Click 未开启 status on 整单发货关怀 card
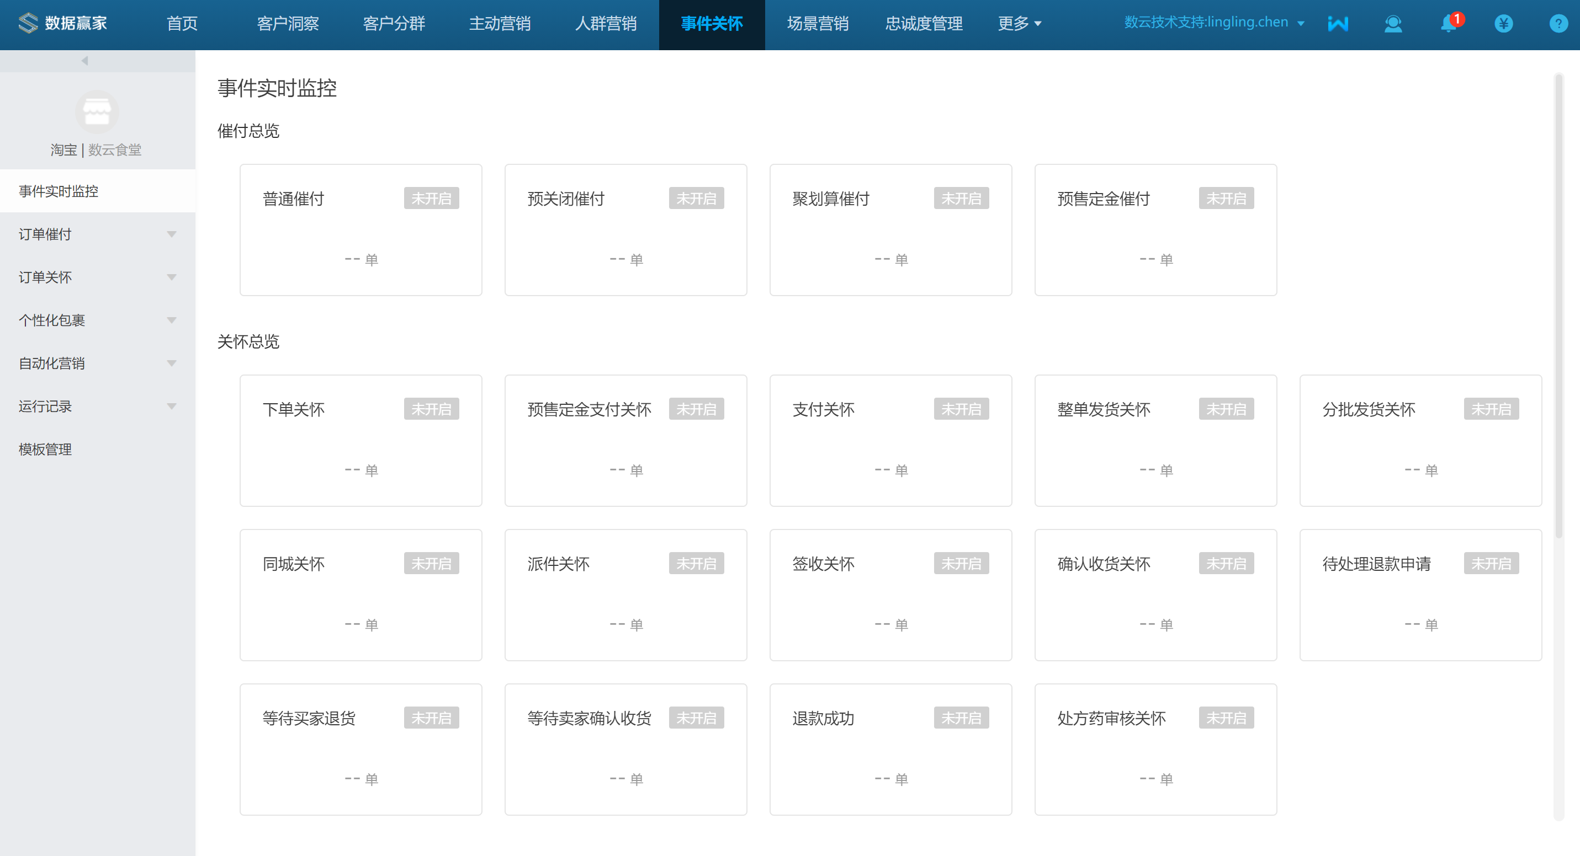 pos(1226,409)
